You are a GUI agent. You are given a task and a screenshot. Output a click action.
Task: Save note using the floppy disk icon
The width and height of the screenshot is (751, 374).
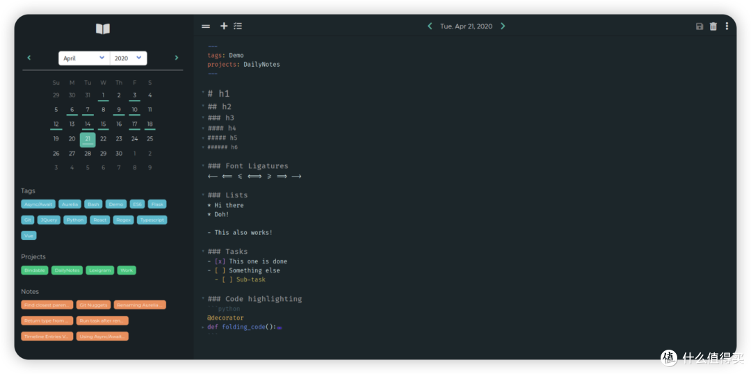pyautogui.click(x=700, y=26)
